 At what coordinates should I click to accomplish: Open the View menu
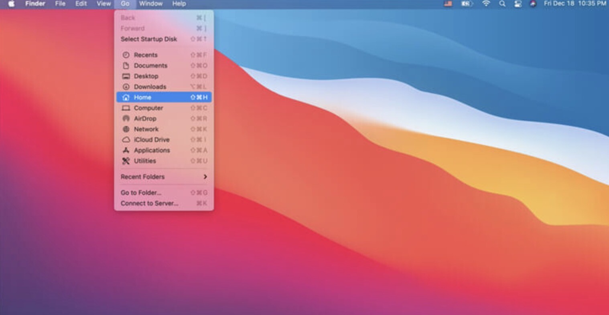tap(104, 4)
